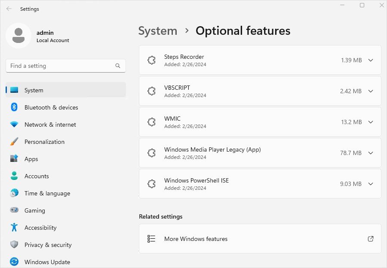The width and height of the screenshot is (387, 268).
Task: Open the Gaming controller icon
Action: (13, 210)
